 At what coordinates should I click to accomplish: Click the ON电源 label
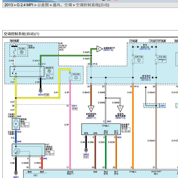pos(133,41)
